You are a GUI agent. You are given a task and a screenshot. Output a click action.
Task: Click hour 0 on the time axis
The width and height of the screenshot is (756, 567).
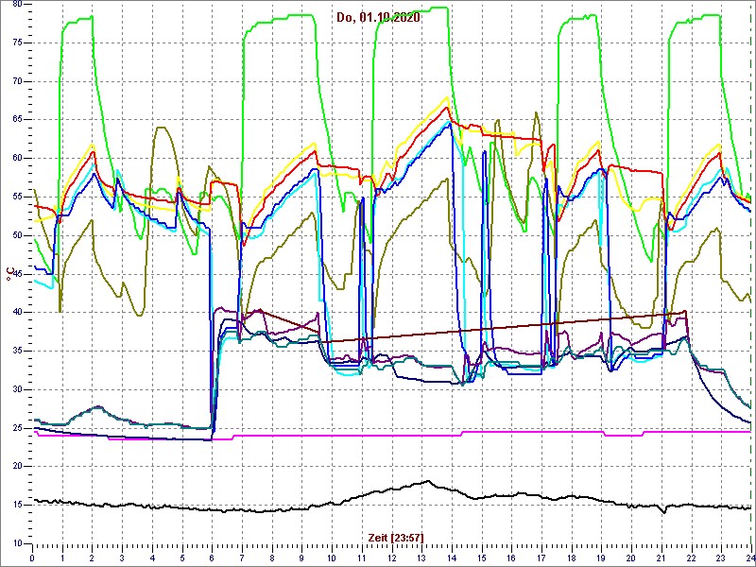32,558
